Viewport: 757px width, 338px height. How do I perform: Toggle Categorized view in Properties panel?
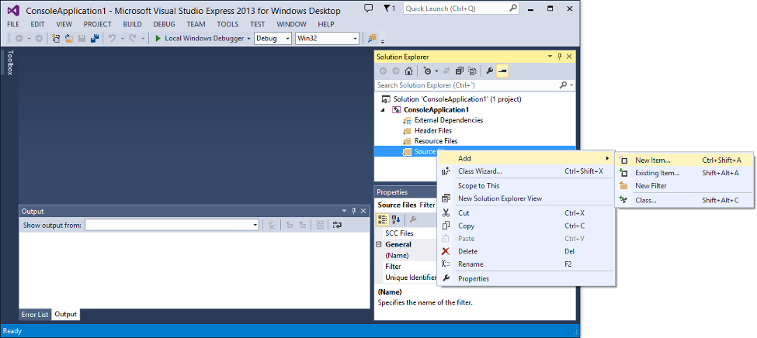click(x=383, y=219)
